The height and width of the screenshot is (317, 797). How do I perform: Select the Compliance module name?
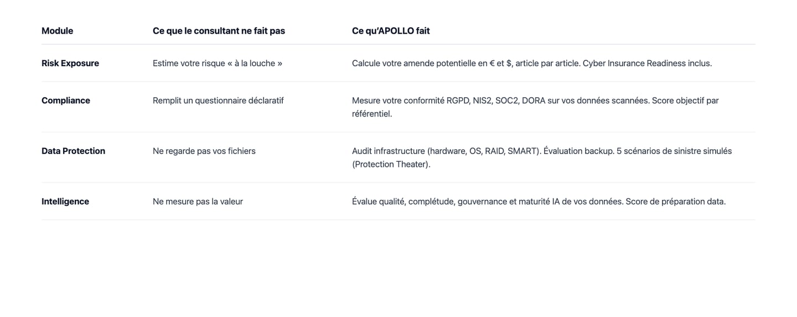click(x=66, y=101)
